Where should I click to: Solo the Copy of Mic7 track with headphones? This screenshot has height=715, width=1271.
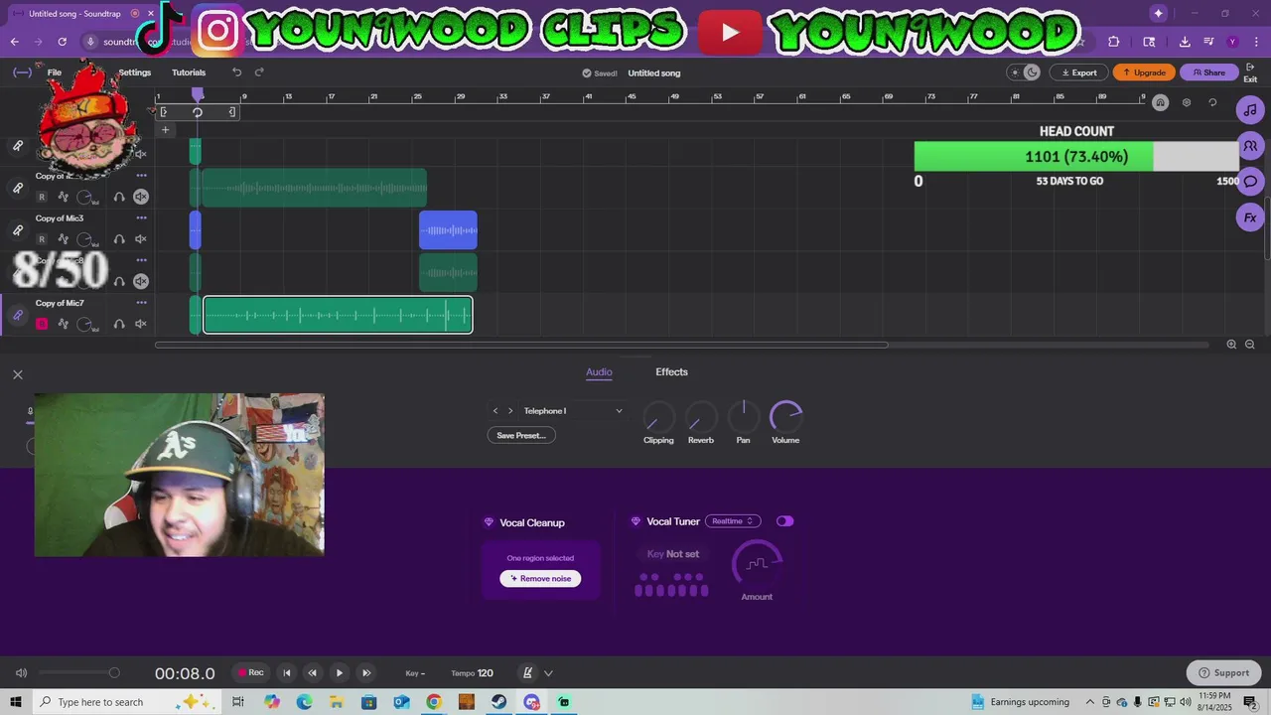coord(119,324)
